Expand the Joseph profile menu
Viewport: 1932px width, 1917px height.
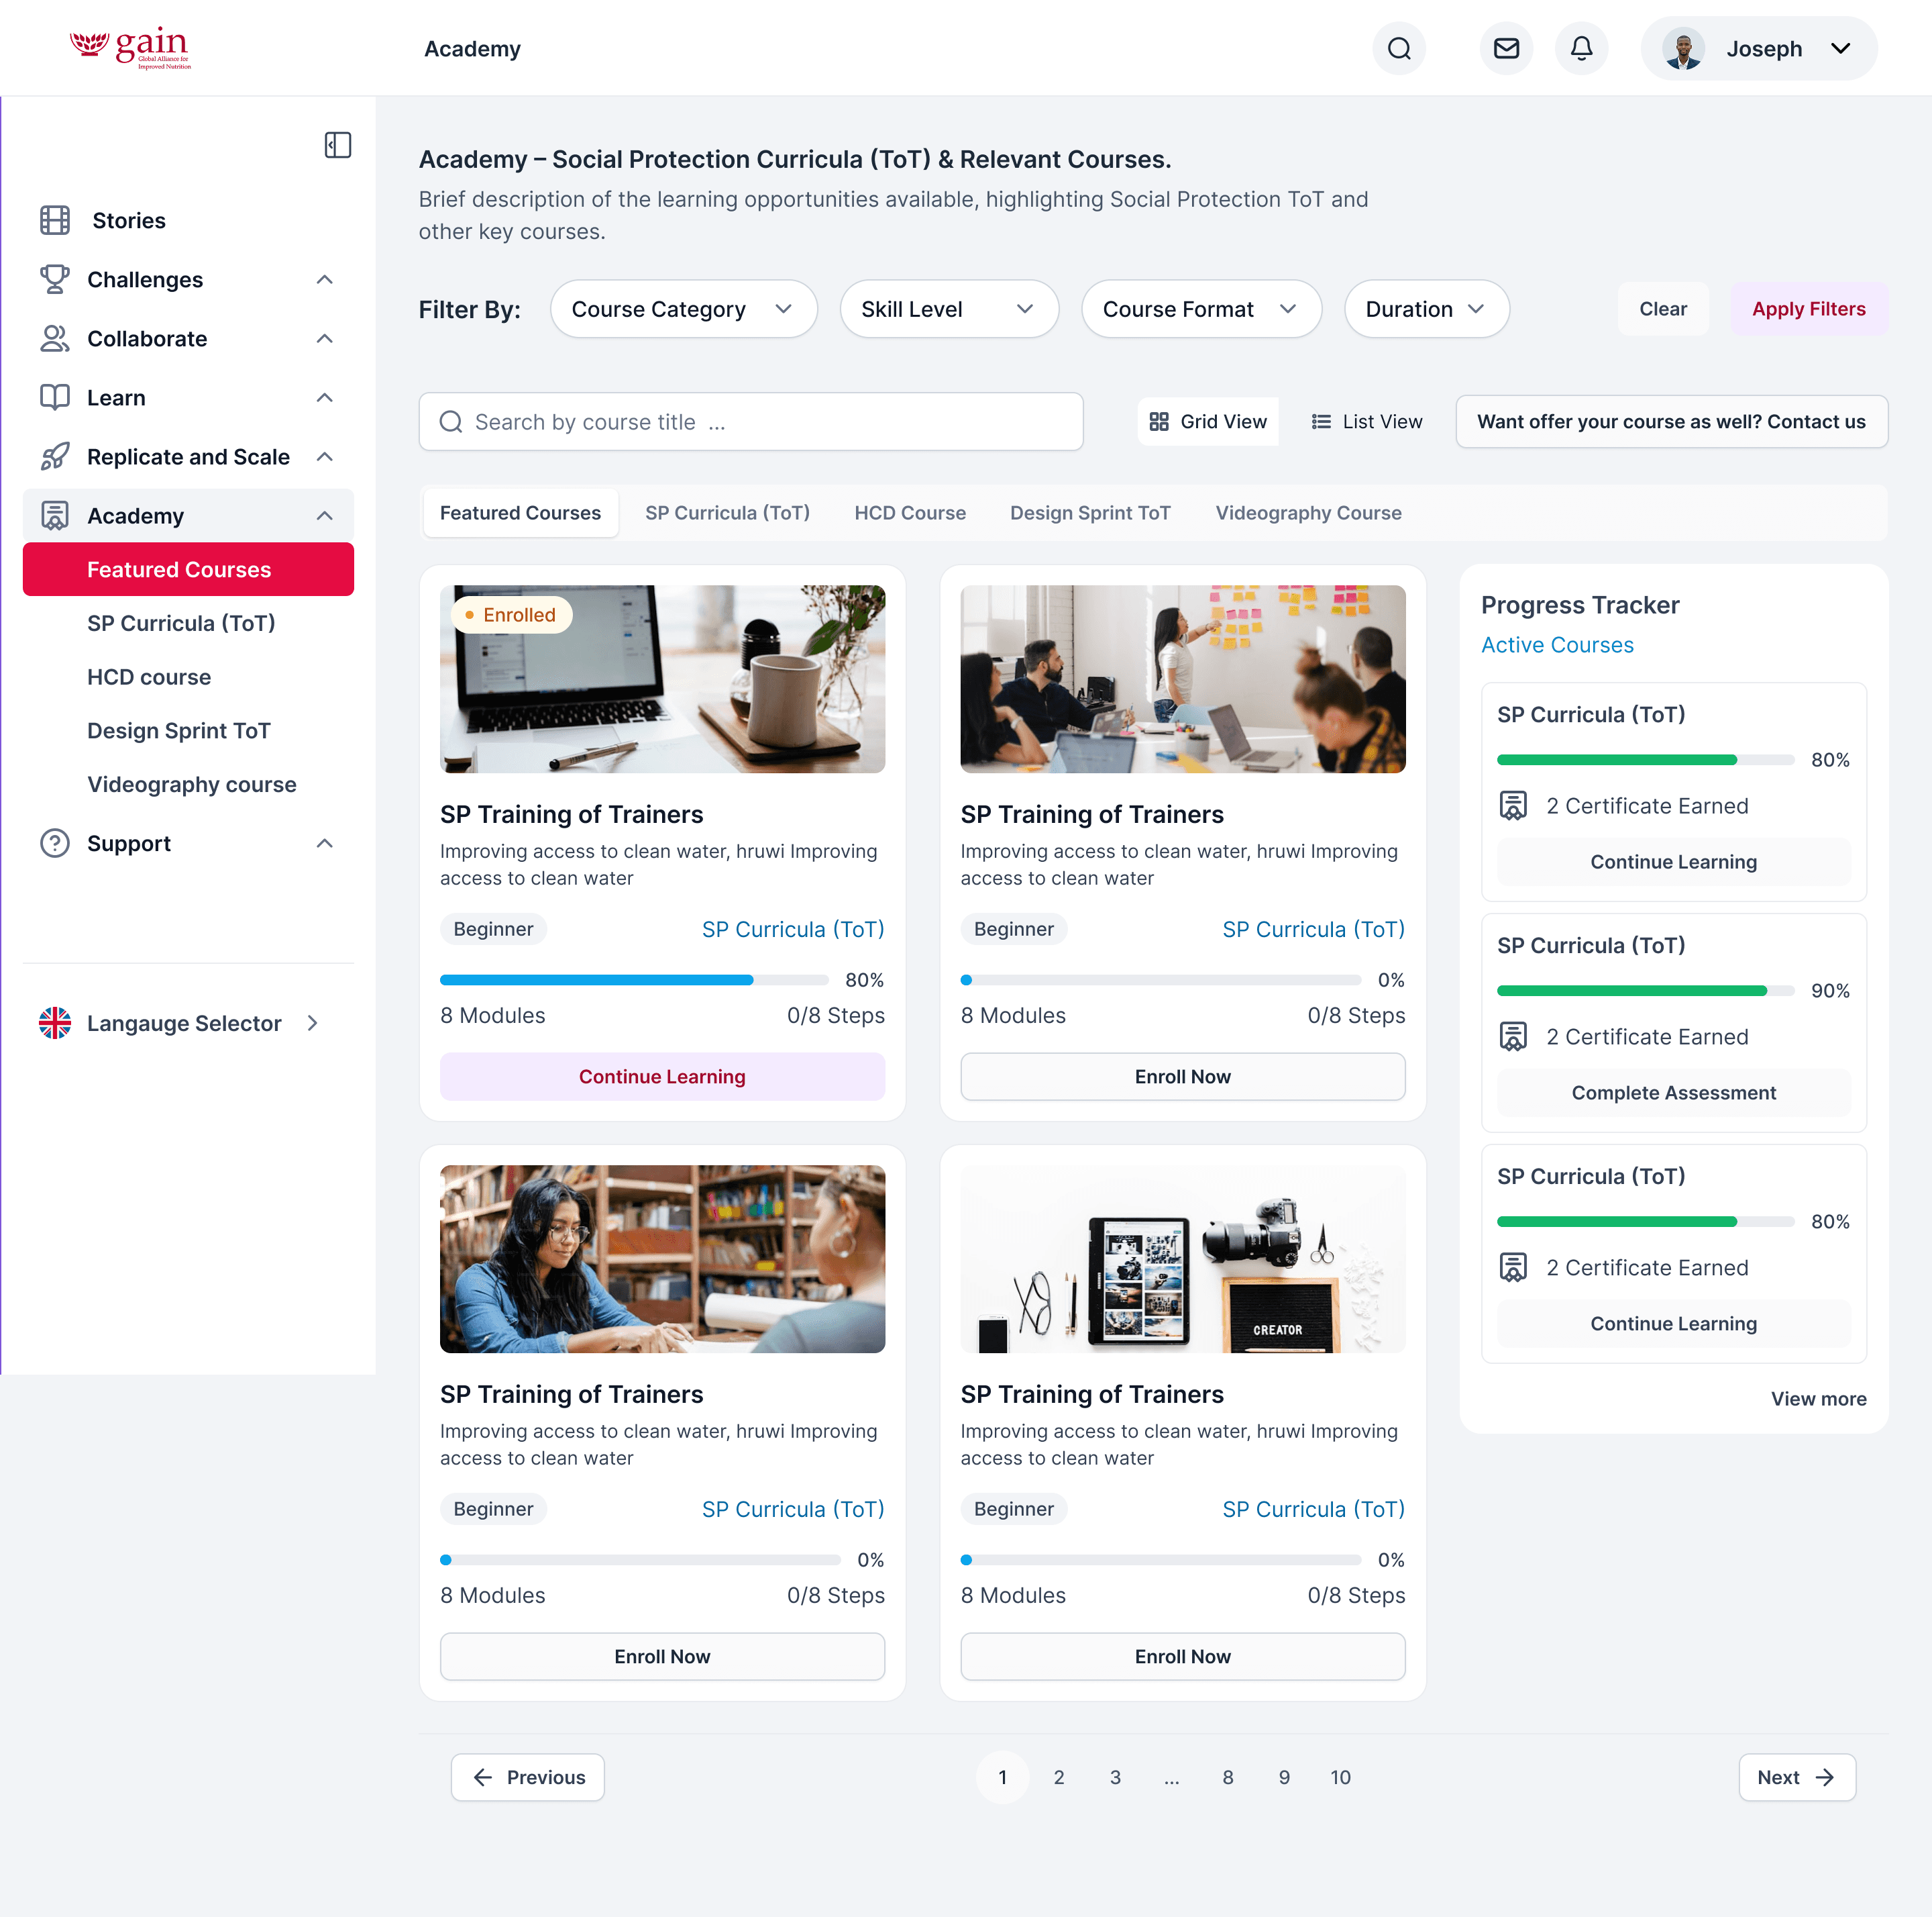coord(1840,48)
